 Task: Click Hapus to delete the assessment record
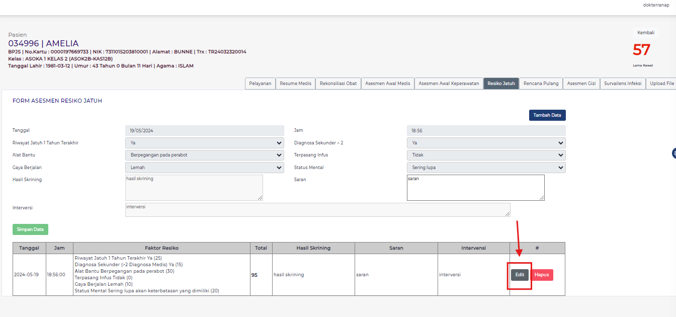tap(542, 275)
